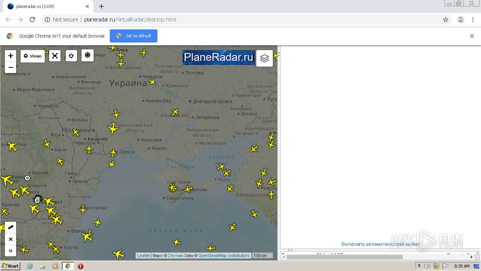
Task: Select aircraft beside Киев label
Action: point(112,48)
